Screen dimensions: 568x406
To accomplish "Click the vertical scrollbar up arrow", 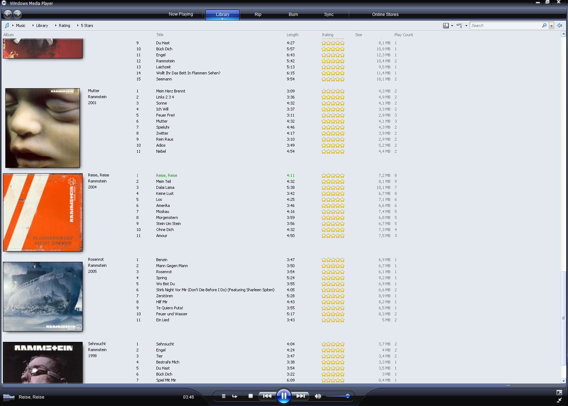I will coord(563,34).
